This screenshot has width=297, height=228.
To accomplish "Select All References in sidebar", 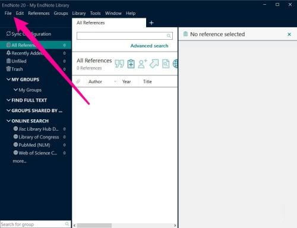I will tap(36, 45).
